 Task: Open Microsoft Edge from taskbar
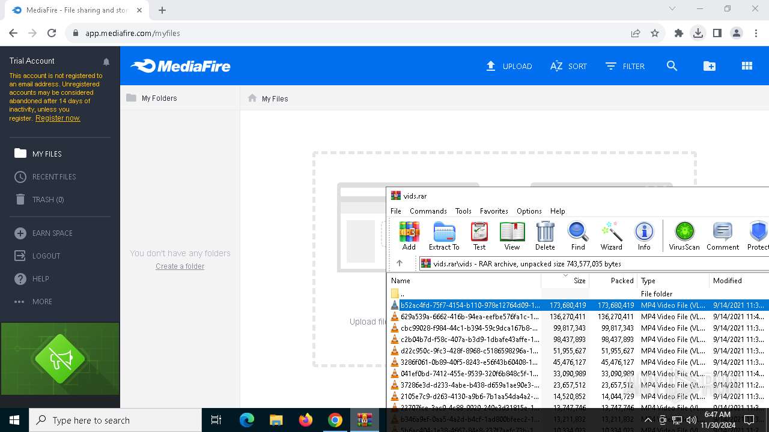tap(247, 420)
